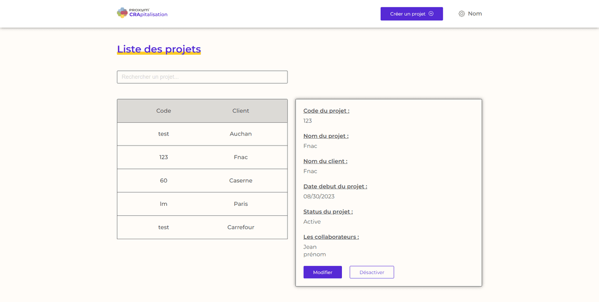Open the test Carrefour project entry
The width and height of the screenshot is (599, 302).
coord(202,227)
